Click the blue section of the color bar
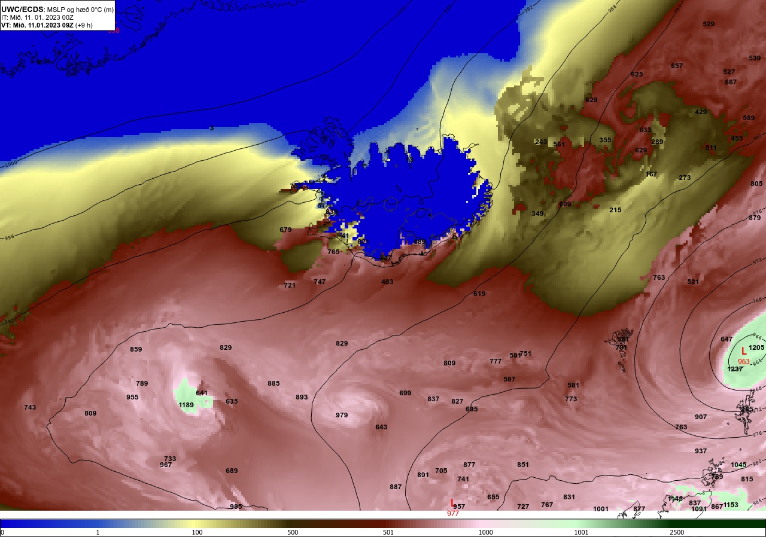The height and width of the screenshot is (537, 766). point(48,523)
